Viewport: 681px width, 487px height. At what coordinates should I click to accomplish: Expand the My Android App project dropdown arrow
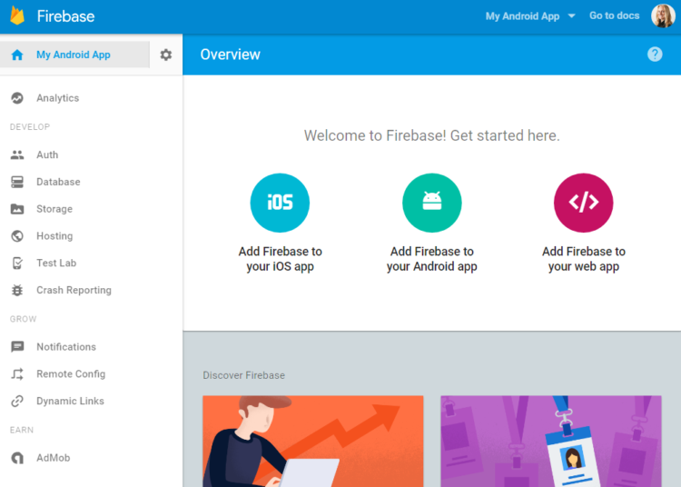click(x=571, y=16)
